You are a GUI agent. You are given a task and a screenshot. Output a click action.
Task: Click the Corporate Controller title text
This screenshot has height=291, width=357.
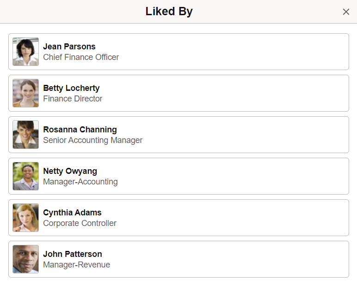[x=80, y=223]
